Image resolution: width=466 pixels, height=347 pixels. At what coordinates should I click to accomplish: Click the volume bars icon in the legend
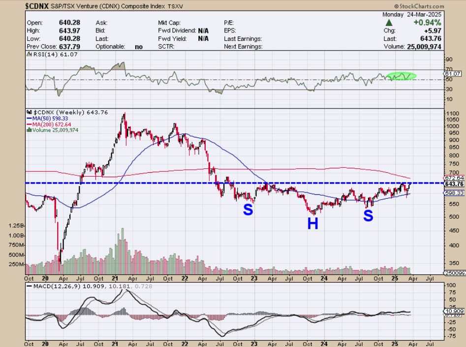[29, 130]
